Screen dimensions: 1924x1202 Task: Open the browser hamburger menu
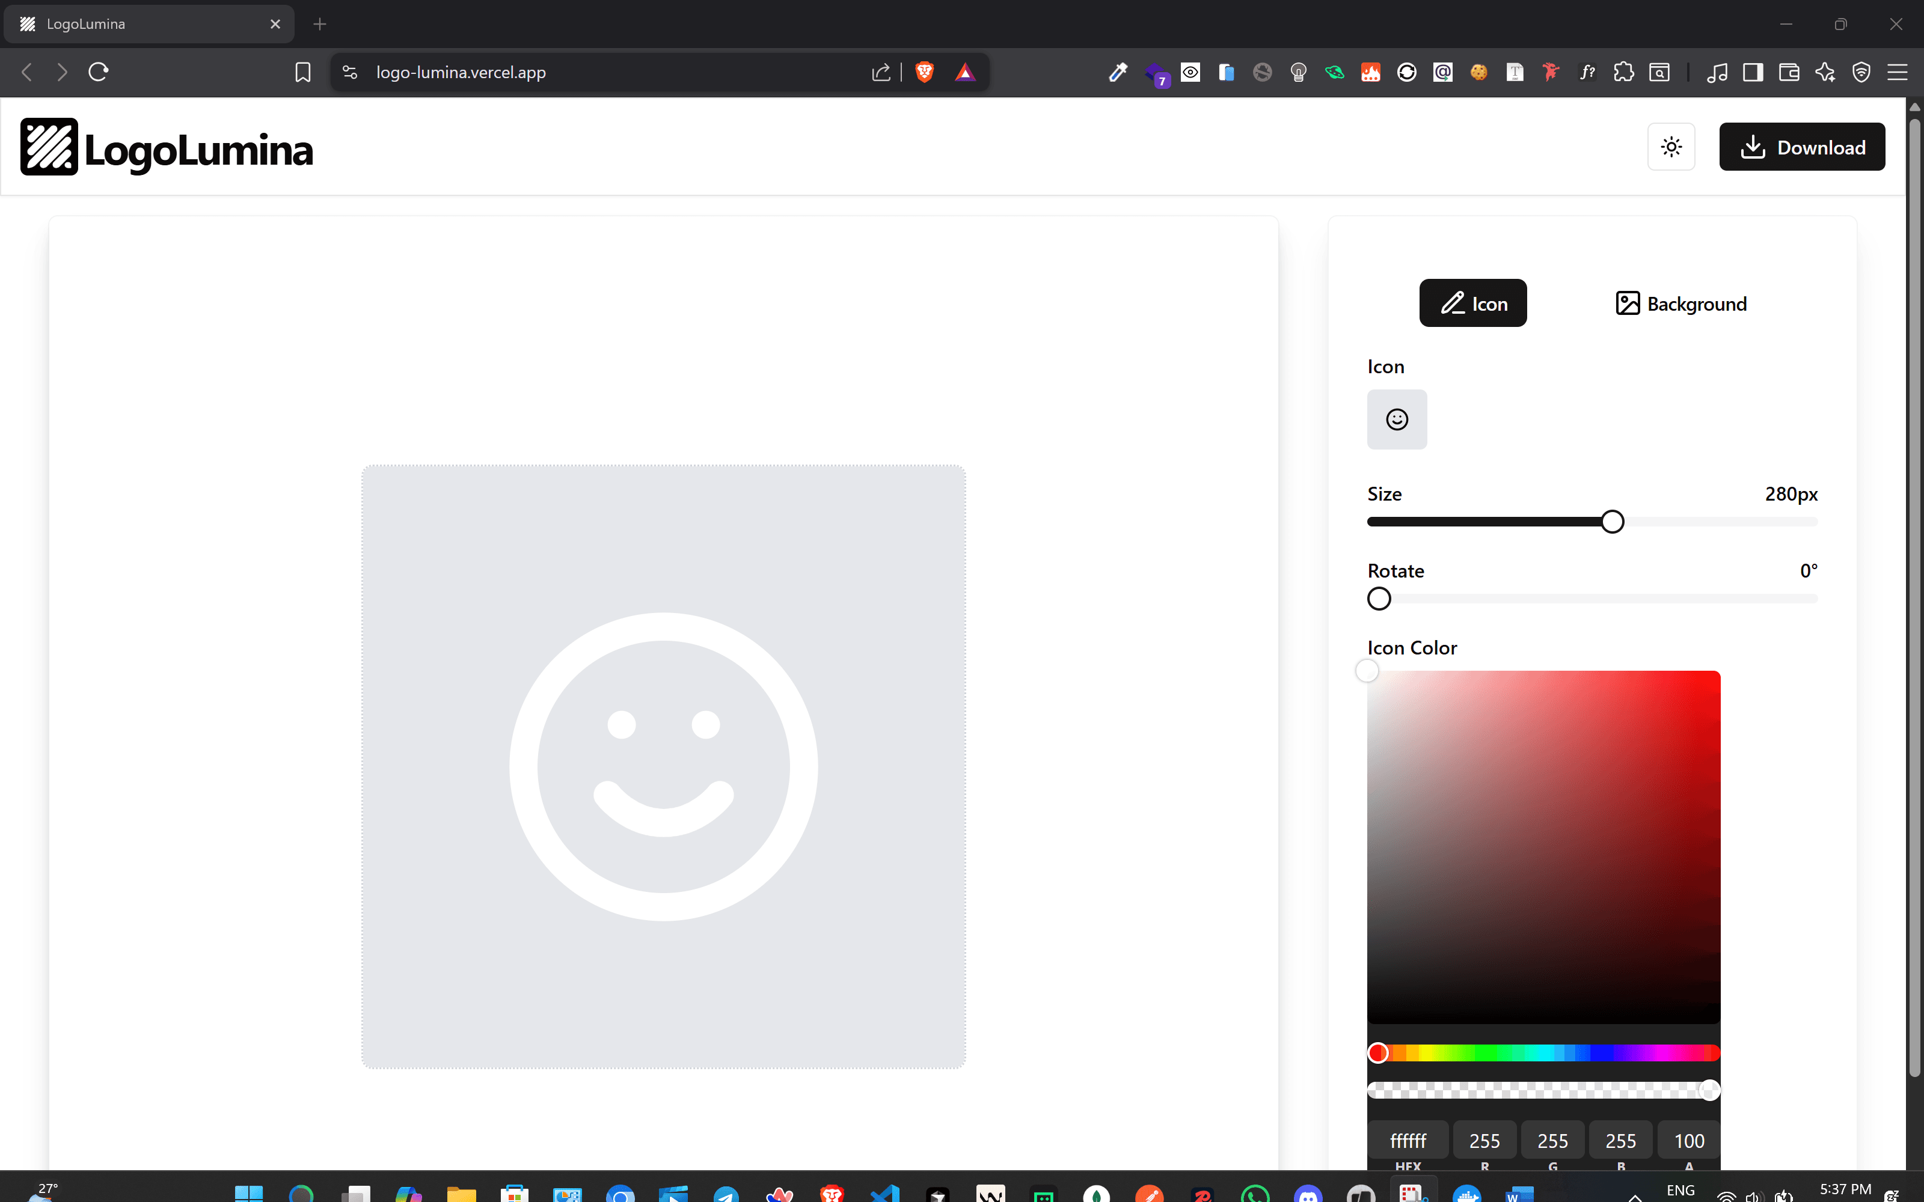pos(1898,72)
